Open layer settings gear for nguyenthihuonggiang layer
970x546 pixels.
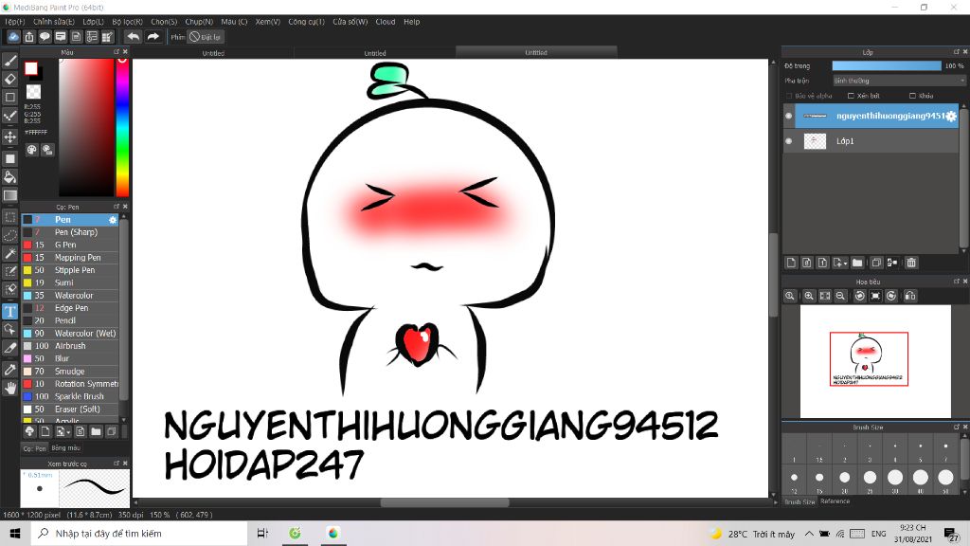coord(951,116)
